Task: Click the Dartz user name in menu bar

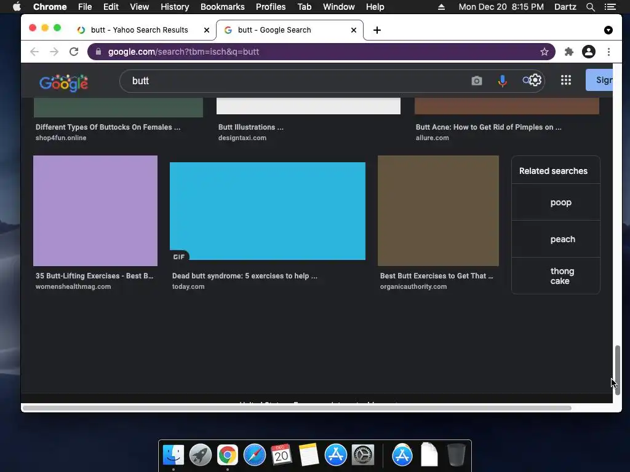Action: [565, 7]
